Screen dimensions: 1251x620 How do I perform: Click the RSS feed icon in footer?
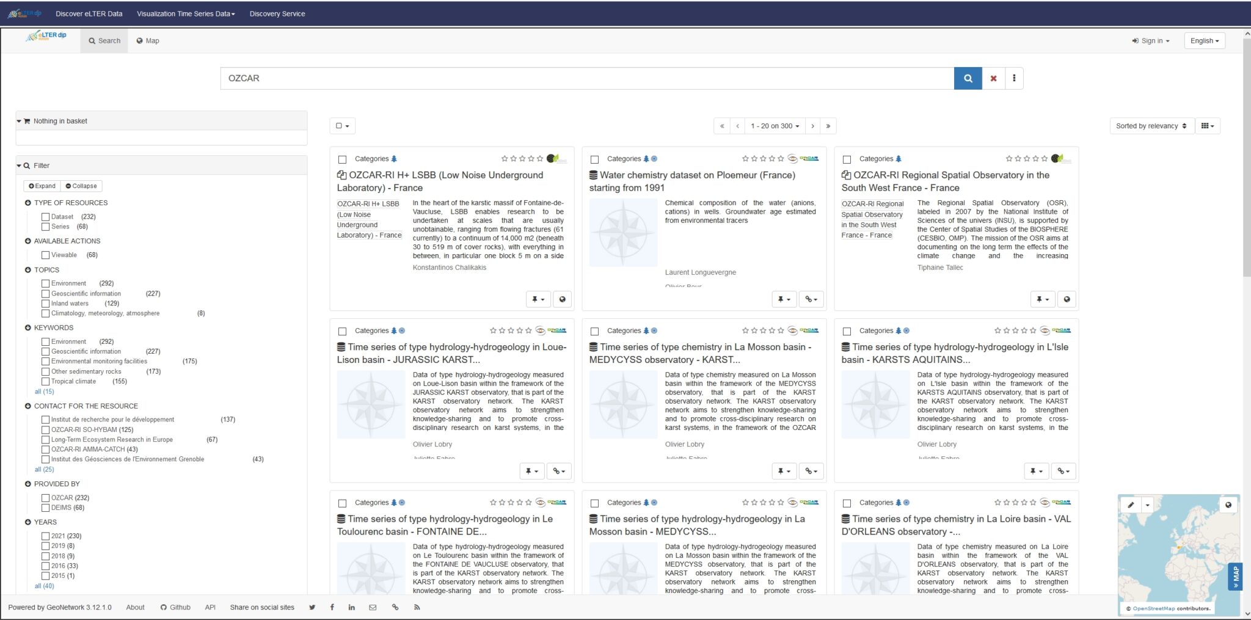417,607
